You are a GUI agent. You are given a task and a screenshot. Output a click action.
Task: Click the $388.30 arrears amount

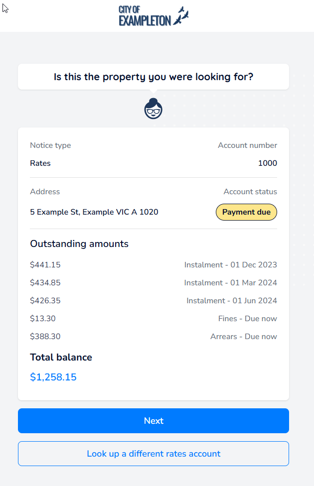(x=45, y=337)
